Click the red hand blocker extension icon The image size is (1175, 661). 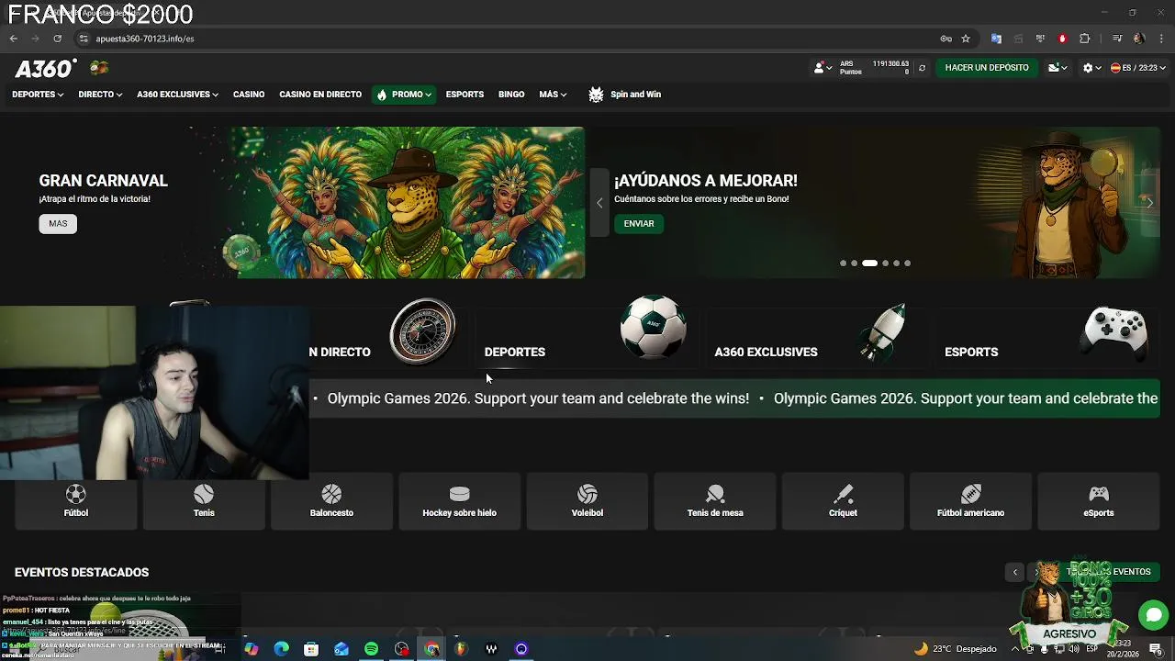(x=1062, y=39)
